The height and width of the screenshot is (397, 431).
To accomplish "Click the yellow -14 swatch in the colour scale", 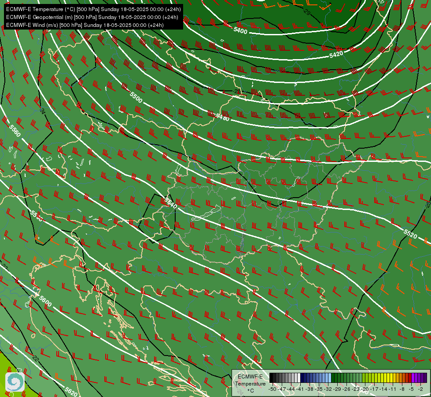I will [385, 378].
